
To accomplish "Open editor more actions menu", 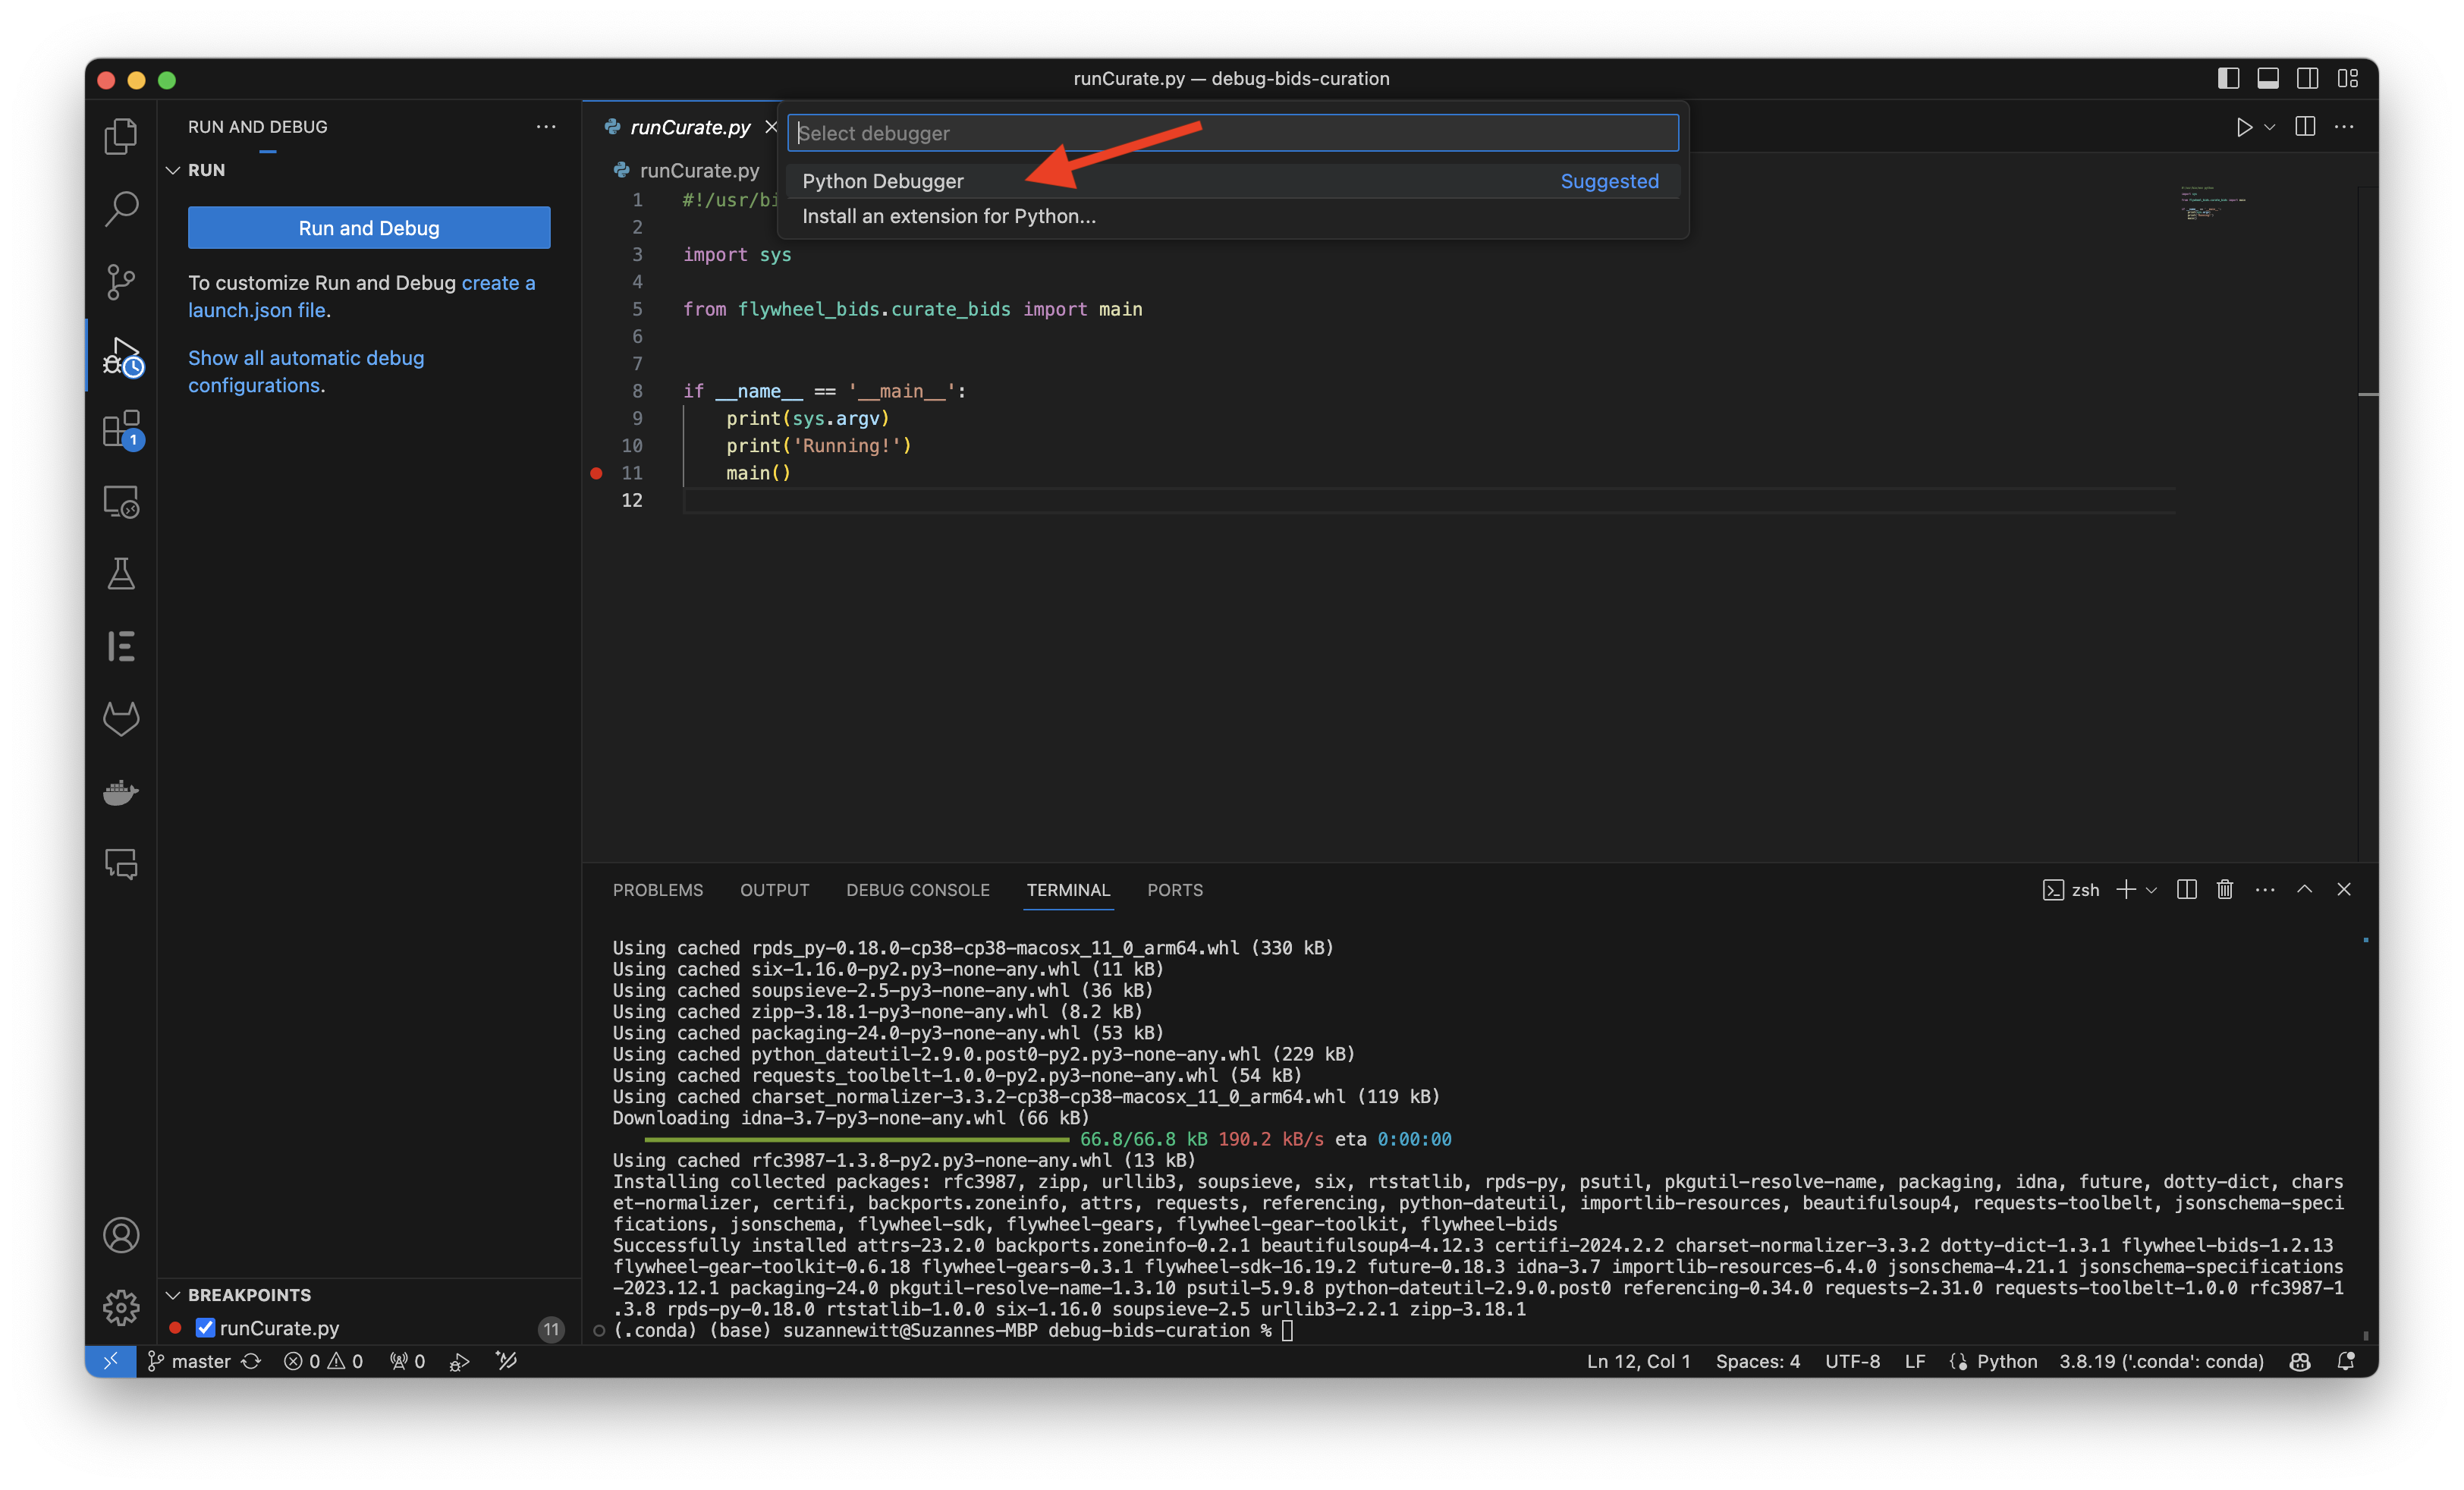I will [x=2344, y=126].
